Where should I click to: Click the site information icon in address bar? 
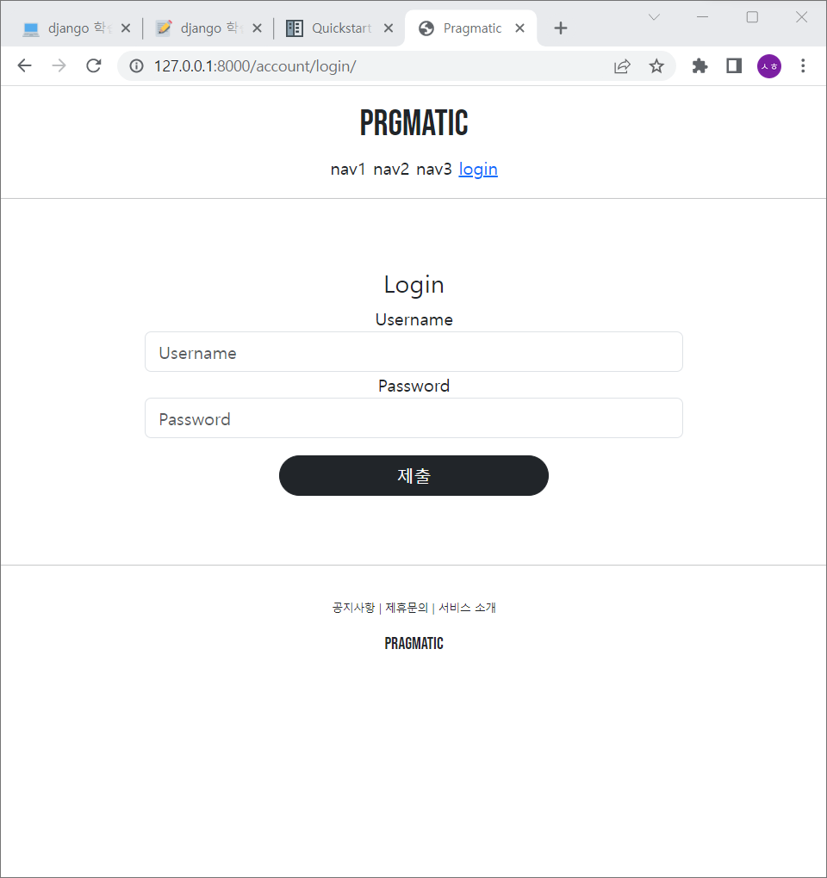136,65
